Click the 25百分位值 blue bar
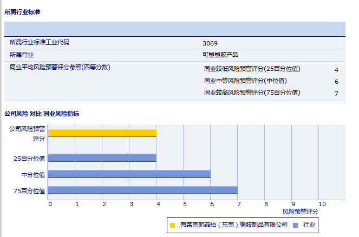The height and width of the screenshot is (237, 359). click(102, 158)
